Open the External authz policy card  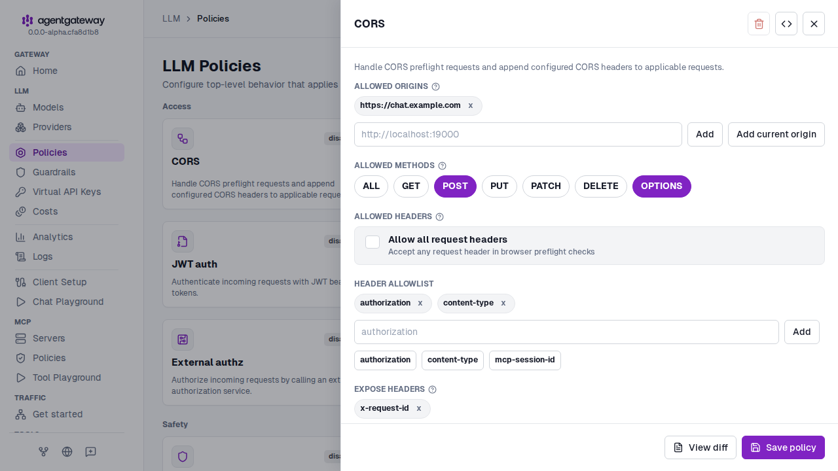click(x=251, y=362)
